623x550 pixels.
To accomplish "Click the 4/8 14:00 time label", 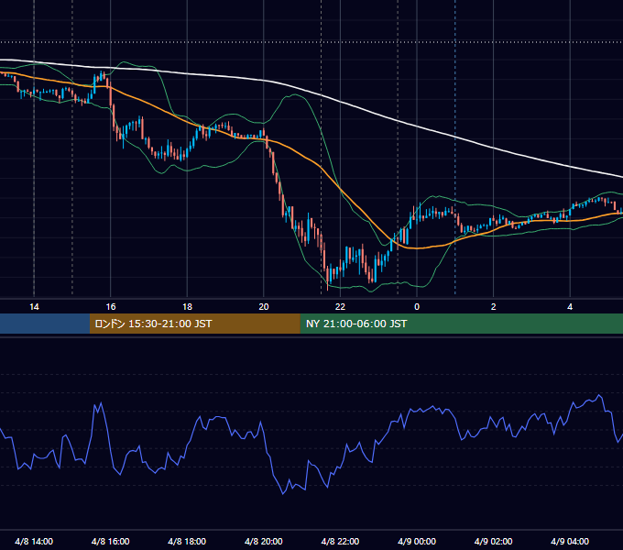I will 34,541.
